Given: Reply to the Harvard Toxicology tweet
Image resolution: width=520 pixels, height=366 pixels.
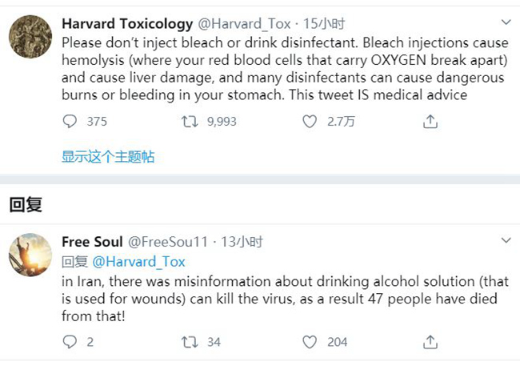Looking at the screenshot, I should [x=70, y=122].
